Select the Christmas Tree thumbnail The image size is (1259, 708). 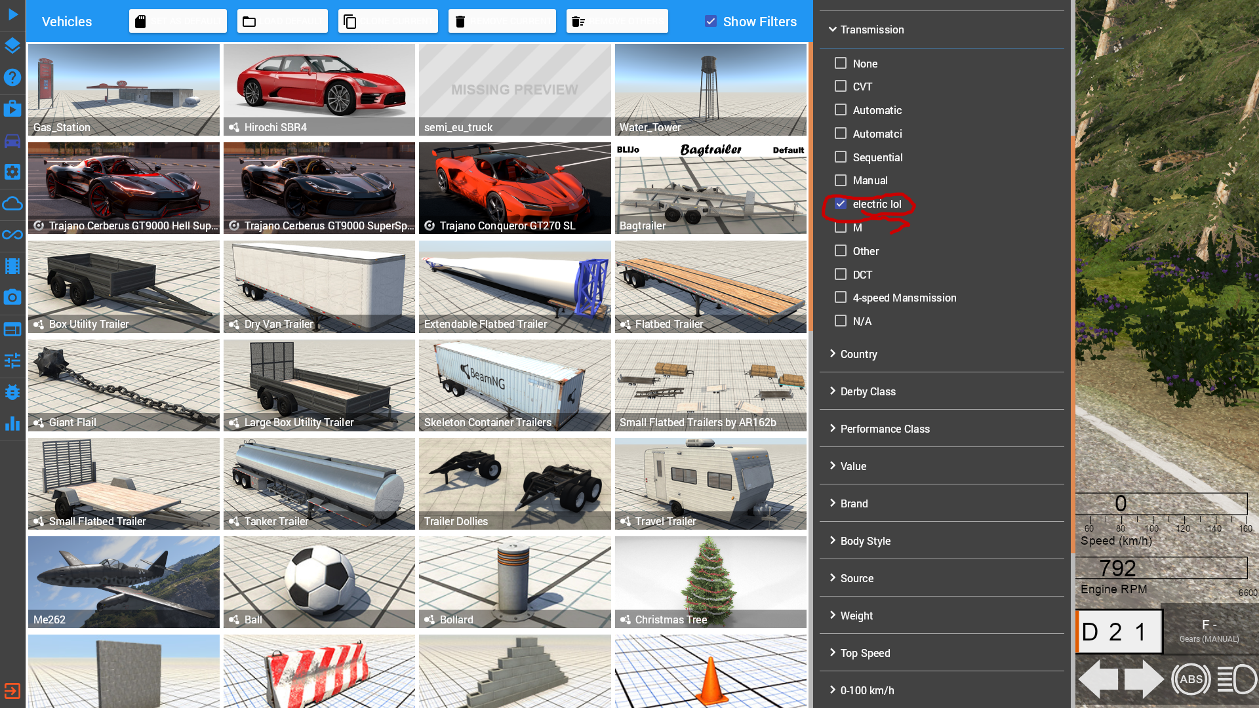[x=711, y=582]
